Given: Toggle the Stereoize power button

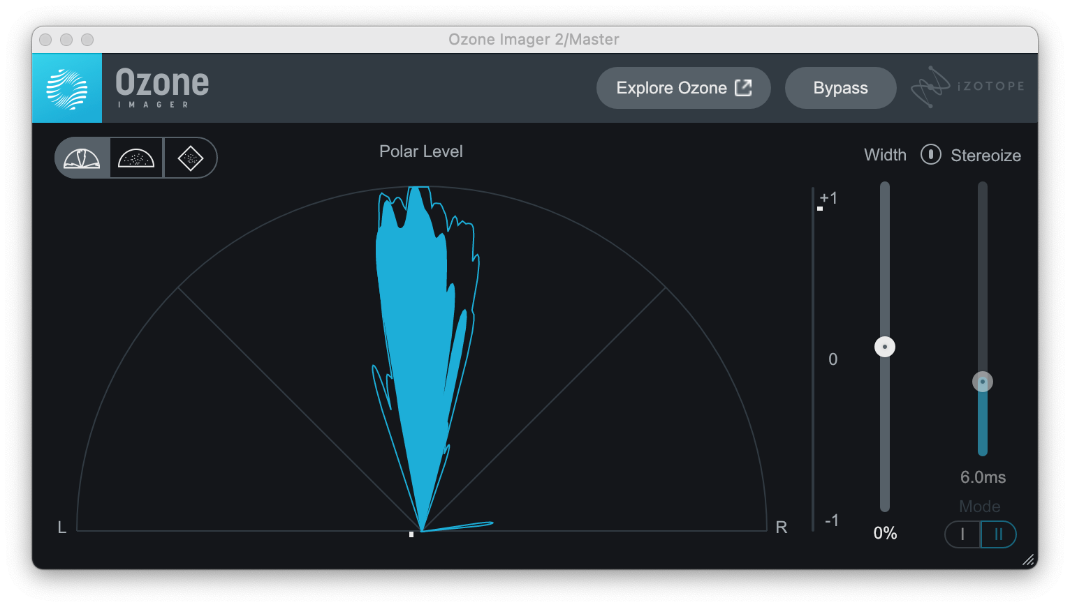Looking at the screenshot, I should 930,155.
